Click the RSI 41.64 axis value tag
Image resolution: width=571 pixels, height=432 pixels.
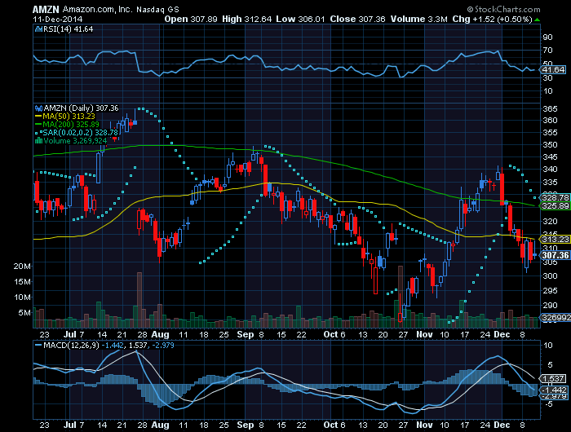(x=554, y=69)
